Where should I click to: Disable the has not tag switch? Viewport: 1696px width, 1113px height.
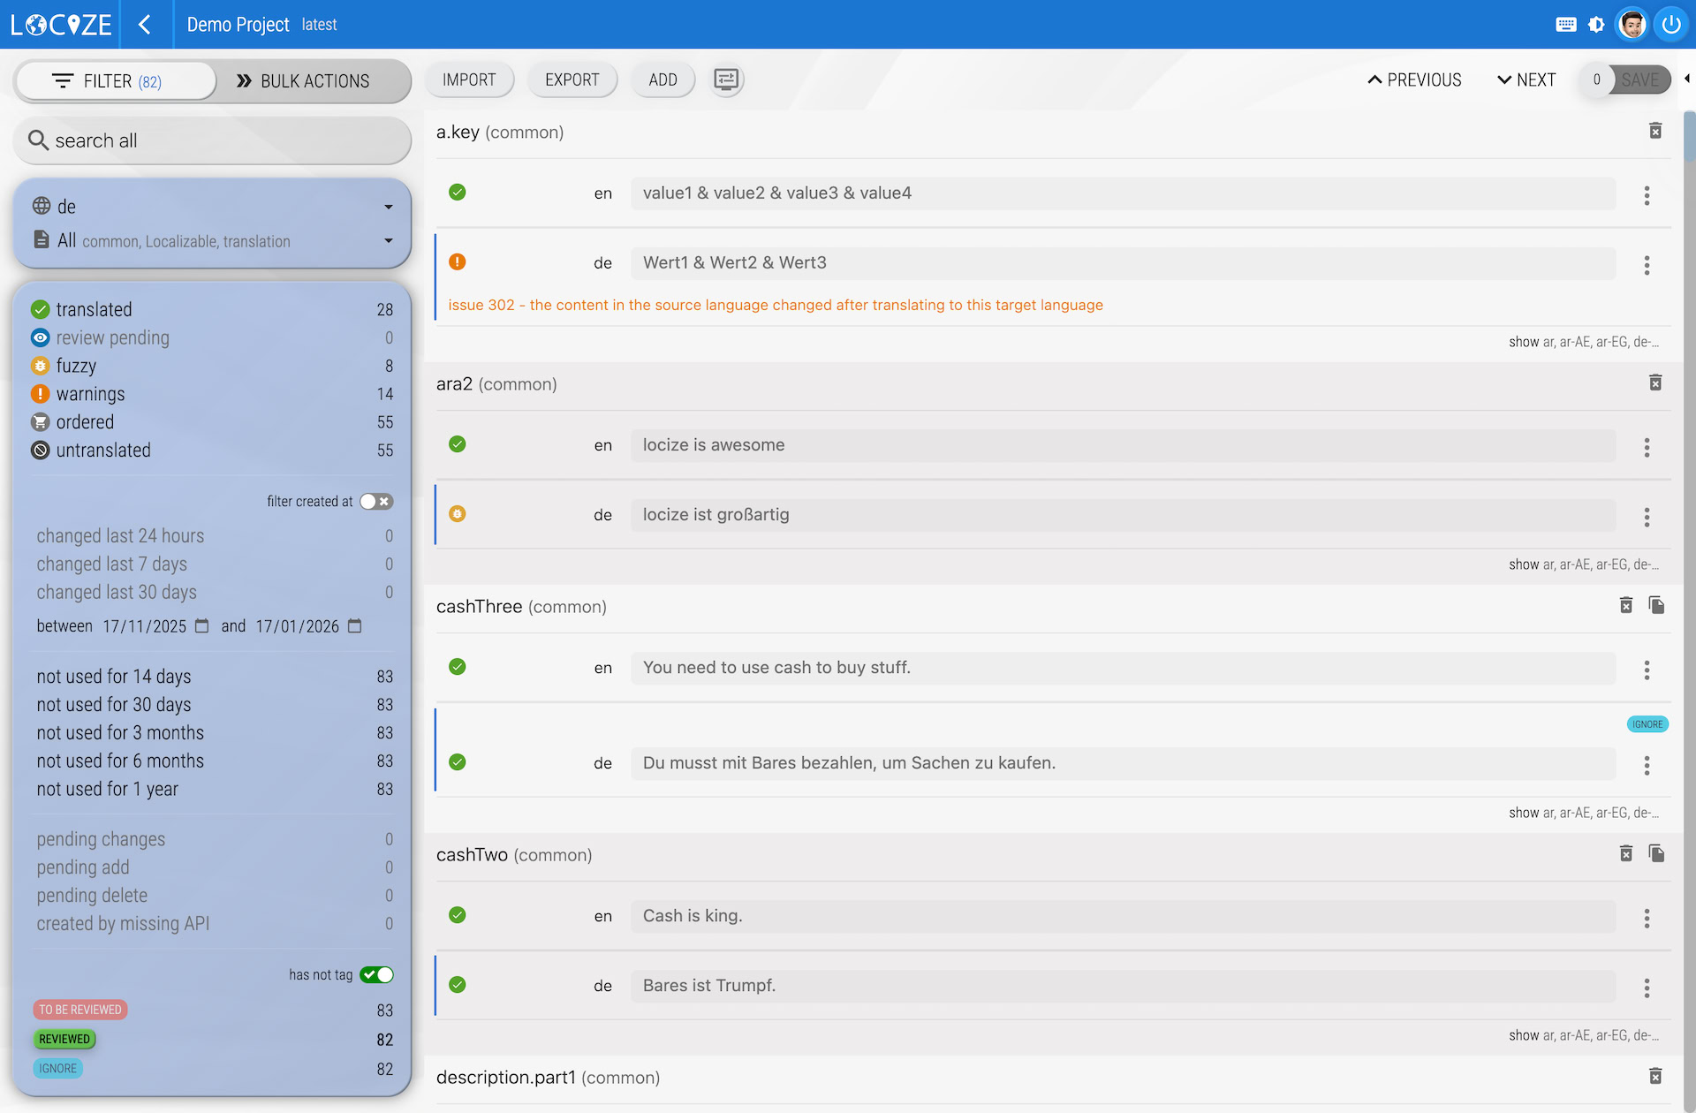376,975
